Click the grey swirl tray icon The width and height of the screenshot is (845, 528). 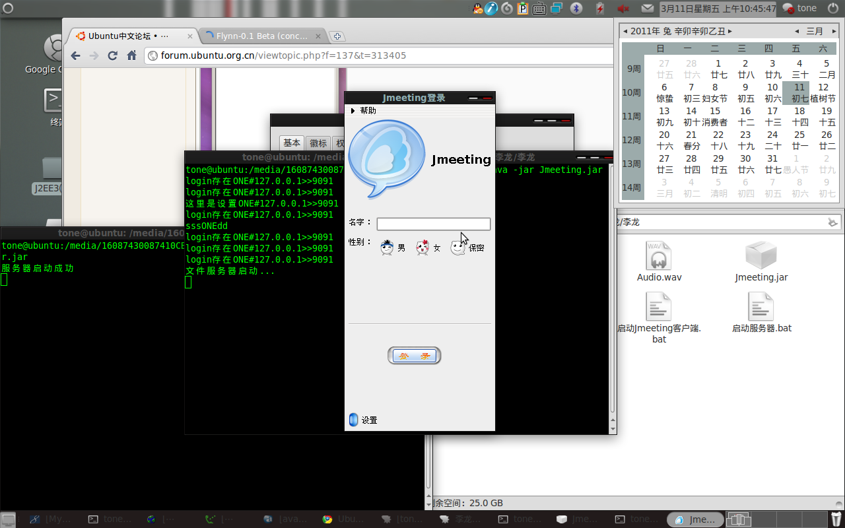[x=507, y=9]
